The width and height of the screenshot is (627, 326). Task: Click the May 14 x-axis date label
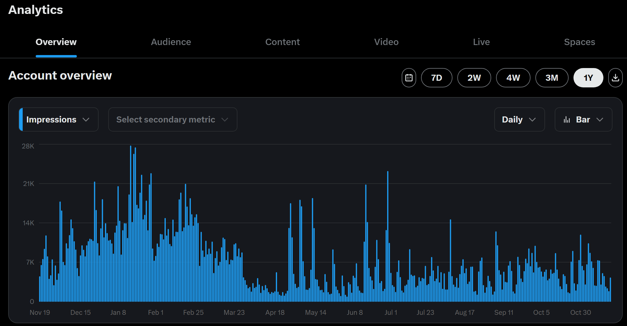point(315,312)
